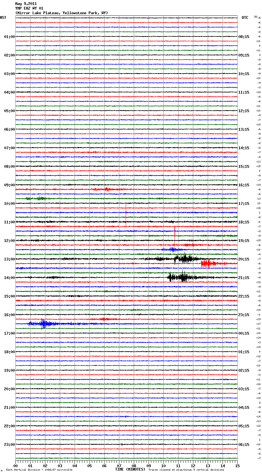Click the black seismic event on 14:00 trace
The image size is (262, 474).
(x=182, y=277)
